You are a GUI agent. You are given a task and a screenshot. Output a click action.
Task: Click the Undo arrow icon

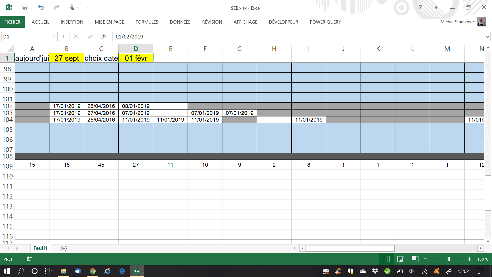pyautogui.click(x=41, y=7)
